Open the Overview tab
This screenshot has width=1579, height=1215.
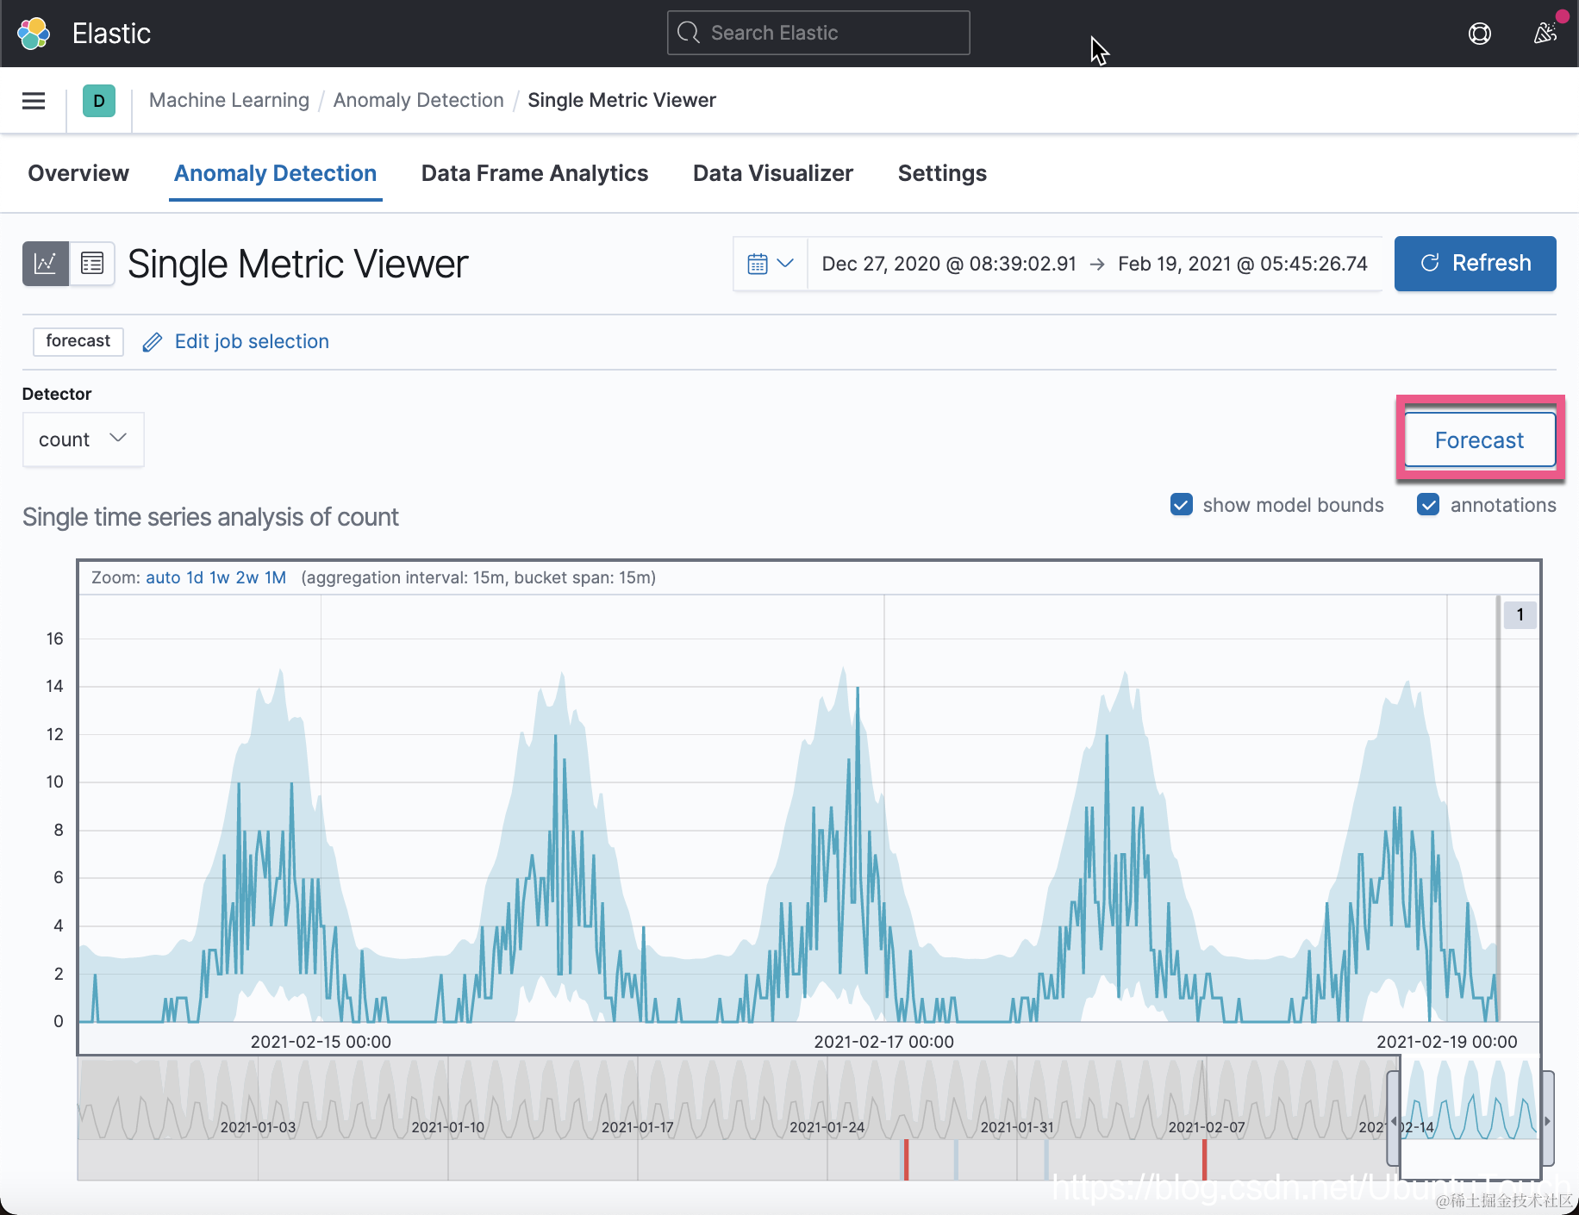coord(78,173)
